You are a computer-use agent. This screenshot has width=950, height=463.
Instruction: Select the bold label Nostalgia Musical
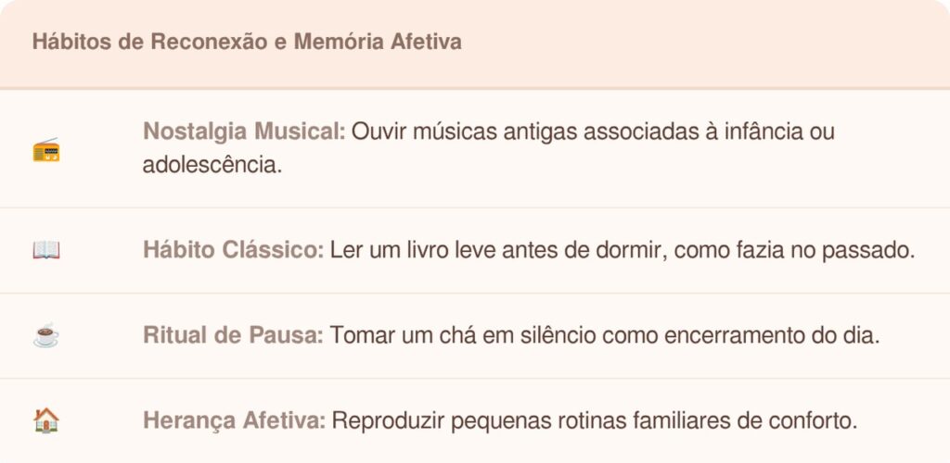(x=243, y=131)
